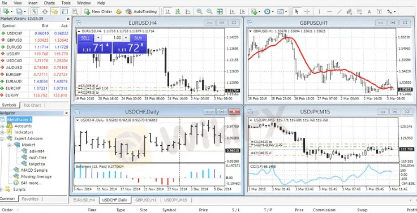This screenshot has width=417, height=213.
Task: Click the Periods clock icon
Action: coord(267,11)
